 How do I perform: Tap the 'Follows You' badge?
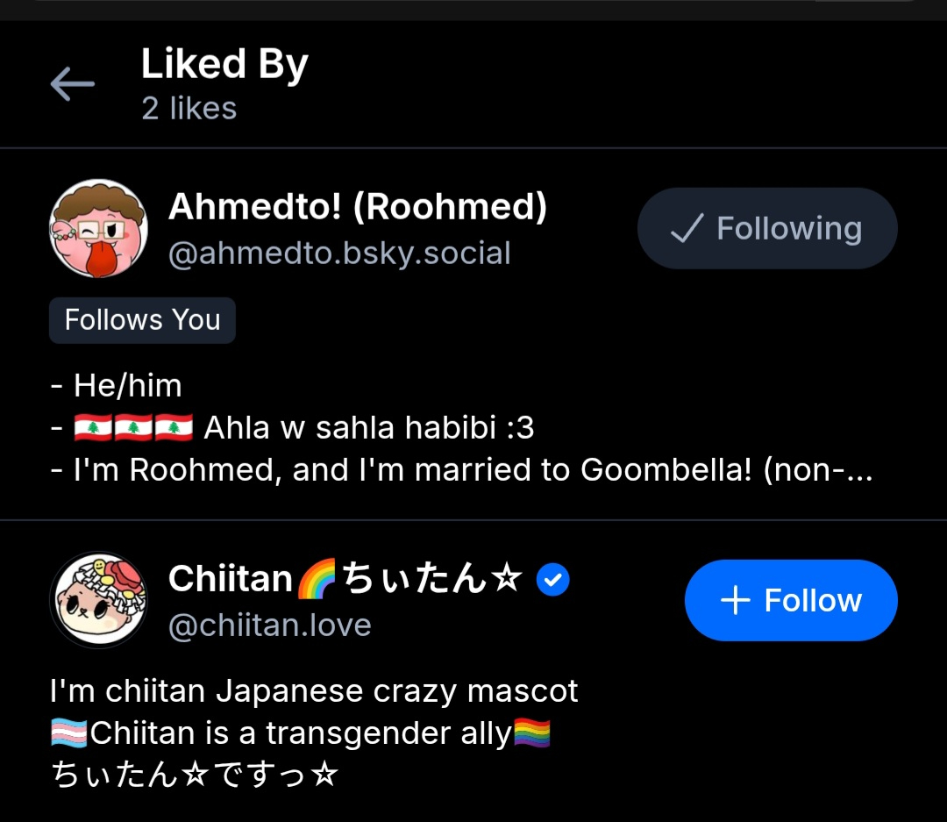point(142,320)
